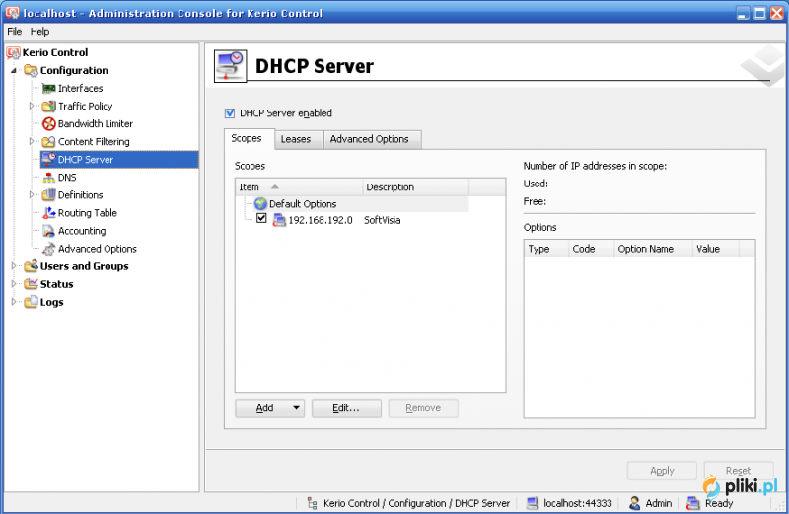Image resolution: width=789 pixels, height=514 pixels.
Task: Click the Option Name column header
Action: pyautogui.click(x=653, y=249)
